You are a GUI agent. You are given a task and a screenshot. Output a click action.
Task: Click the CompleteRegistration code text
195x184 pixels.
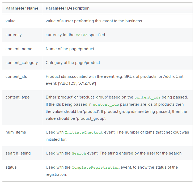(x=96, y=168)
